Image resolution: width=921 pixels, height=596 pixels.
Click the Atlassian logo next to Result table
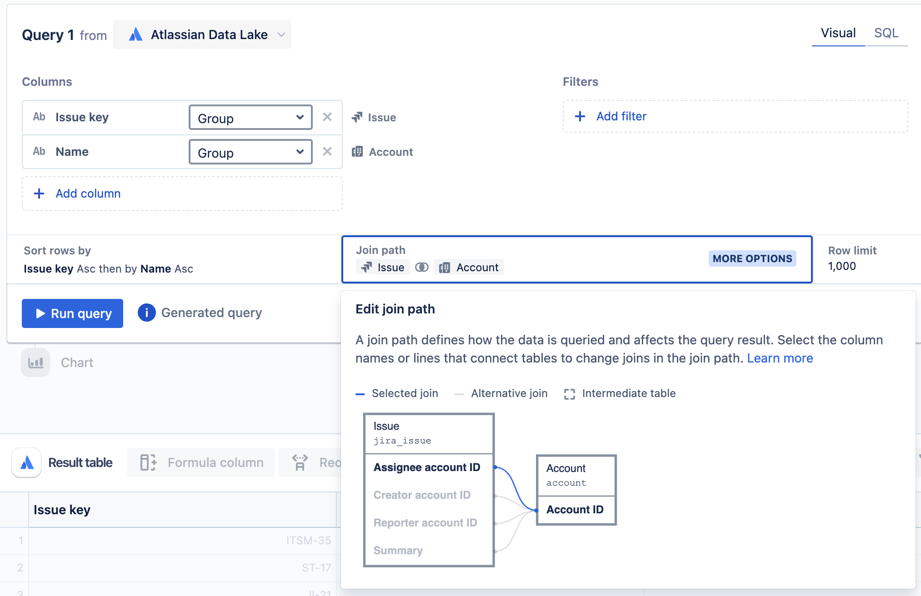(x=26, y=462)
